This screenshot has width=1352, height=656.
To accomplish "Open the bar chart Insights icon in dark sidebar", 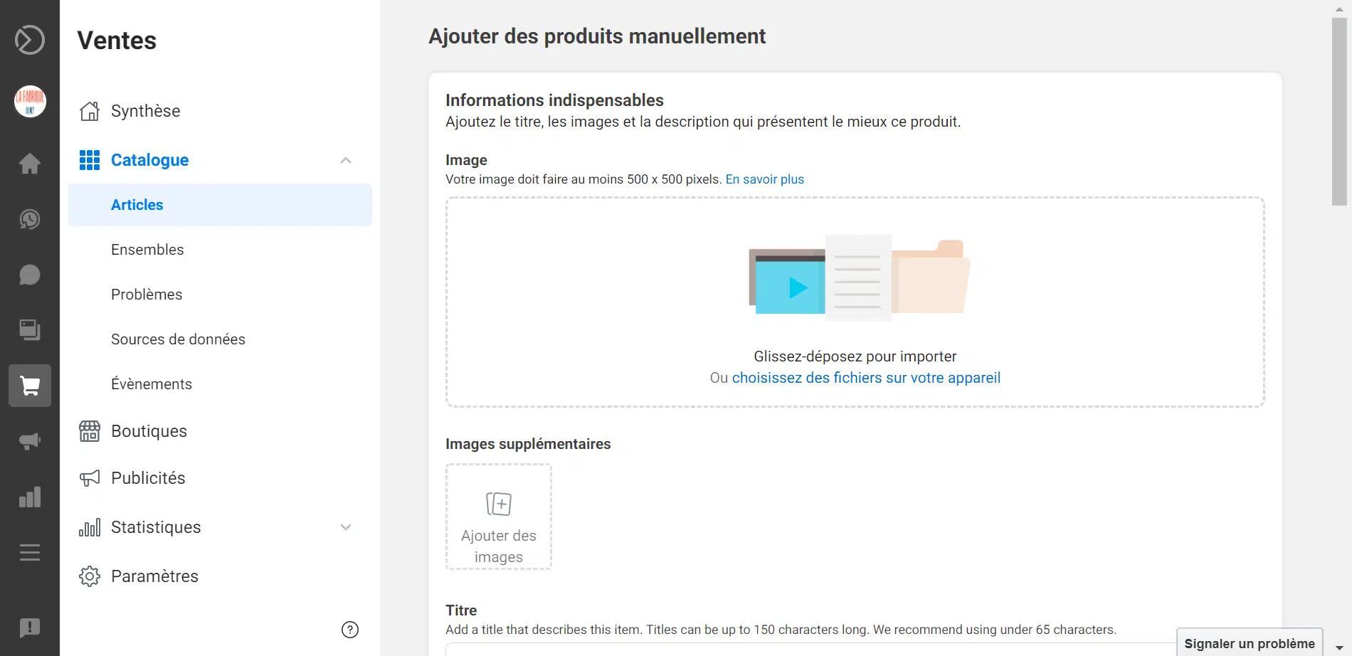I will point(30,497).
